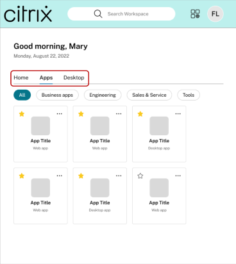Open the FL profile avatar menu
Image resolution: width=236 pixels, height=264 pixels.
click(215, 14)
